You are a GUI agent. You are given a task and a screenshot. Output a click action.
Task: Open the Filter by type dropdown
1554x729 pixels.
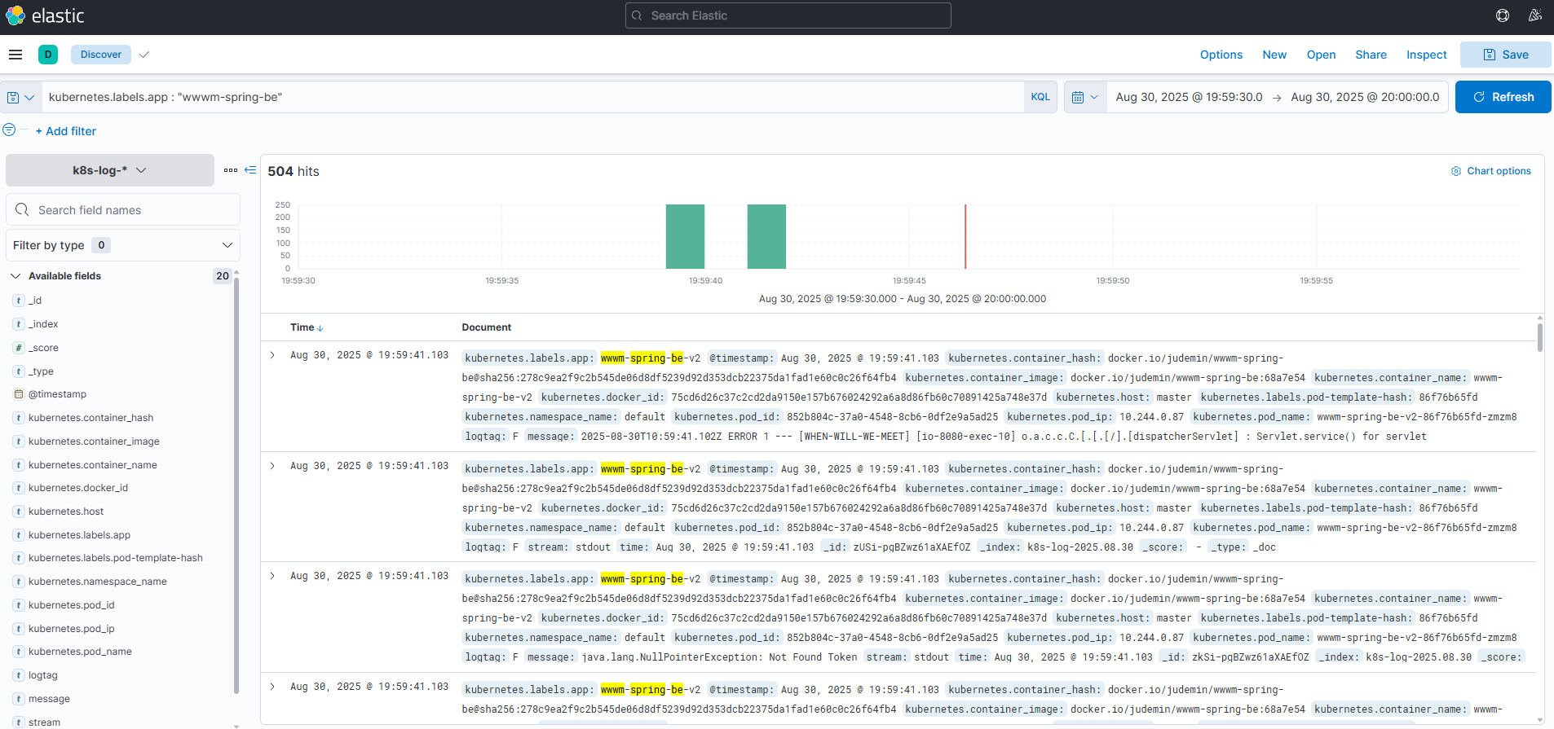(x=123, y=245)
